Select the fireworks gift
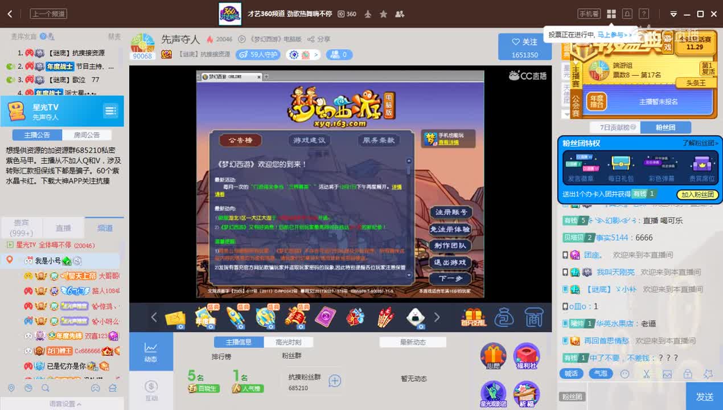The height and width of the screenshot is (410, 723). click(385, 317)
